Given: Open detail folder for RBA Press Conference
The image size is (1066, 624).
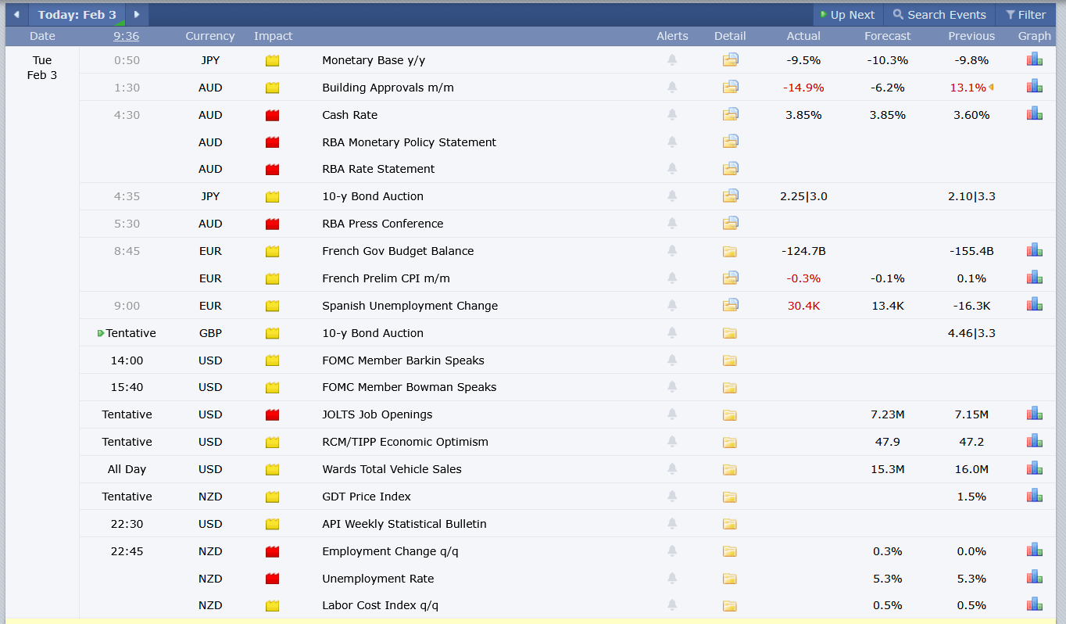Looking at the screenshot, I should click(730, 224).
